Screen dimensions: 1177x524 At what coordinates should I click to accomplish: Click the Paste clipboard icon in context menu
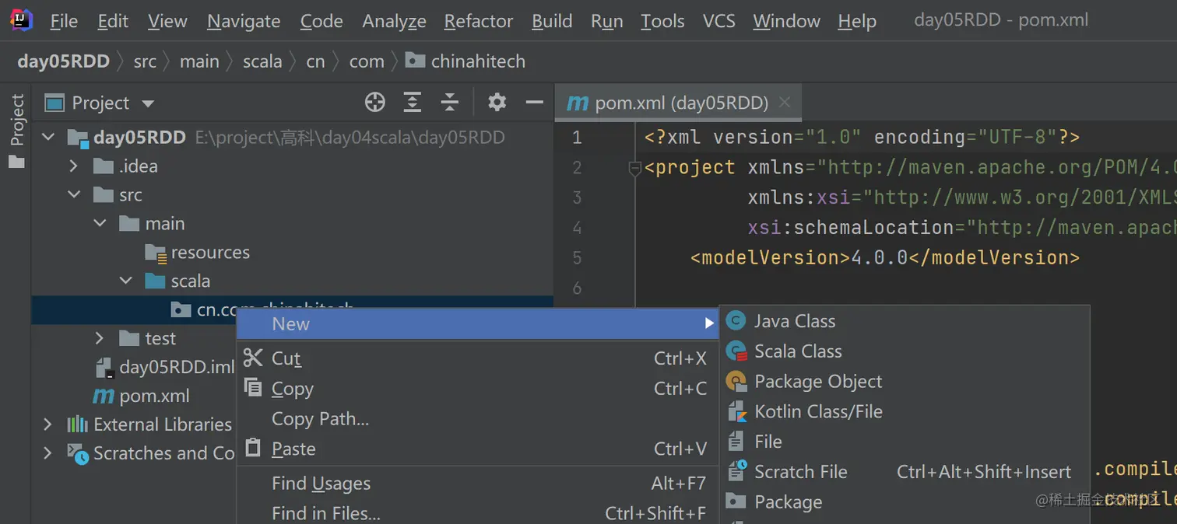pos(253,448)
